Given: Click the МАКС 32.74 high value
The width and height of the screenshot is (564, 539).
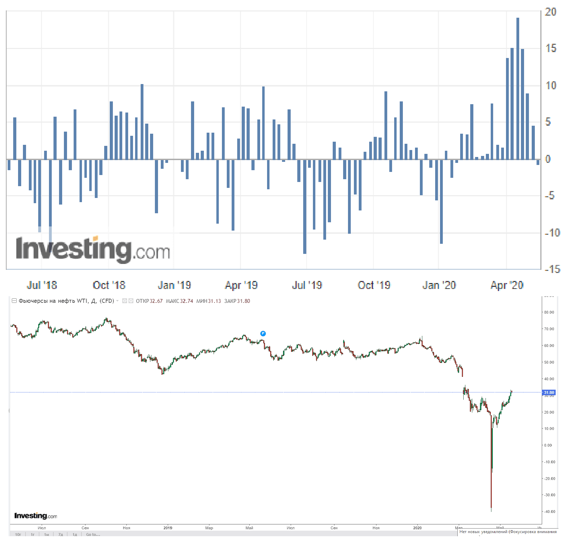Looking at the screenshot, I should coord(179,301).
